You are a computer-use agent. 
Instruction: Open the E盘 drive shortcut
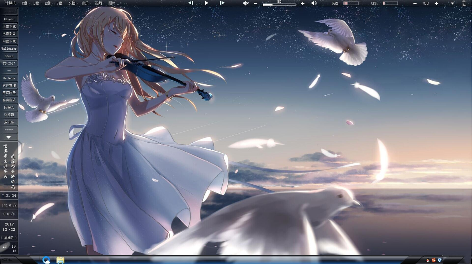pos(48,3)
